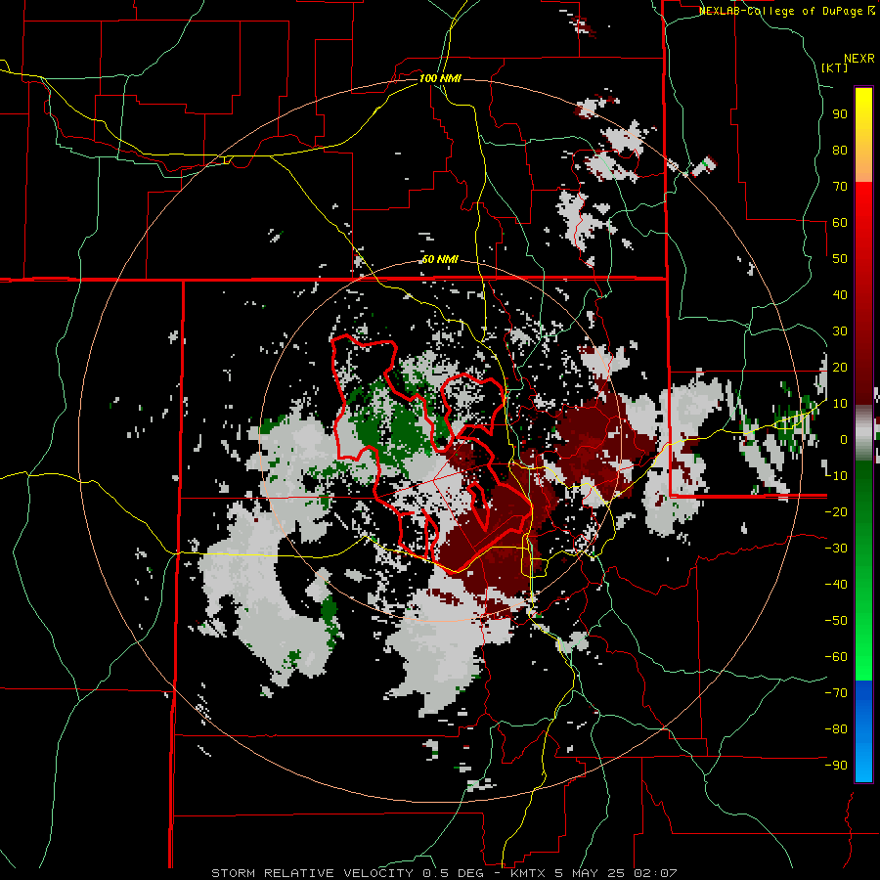Click the 40 value on the velocity scale
880x880 pixels.
point(840,294)
